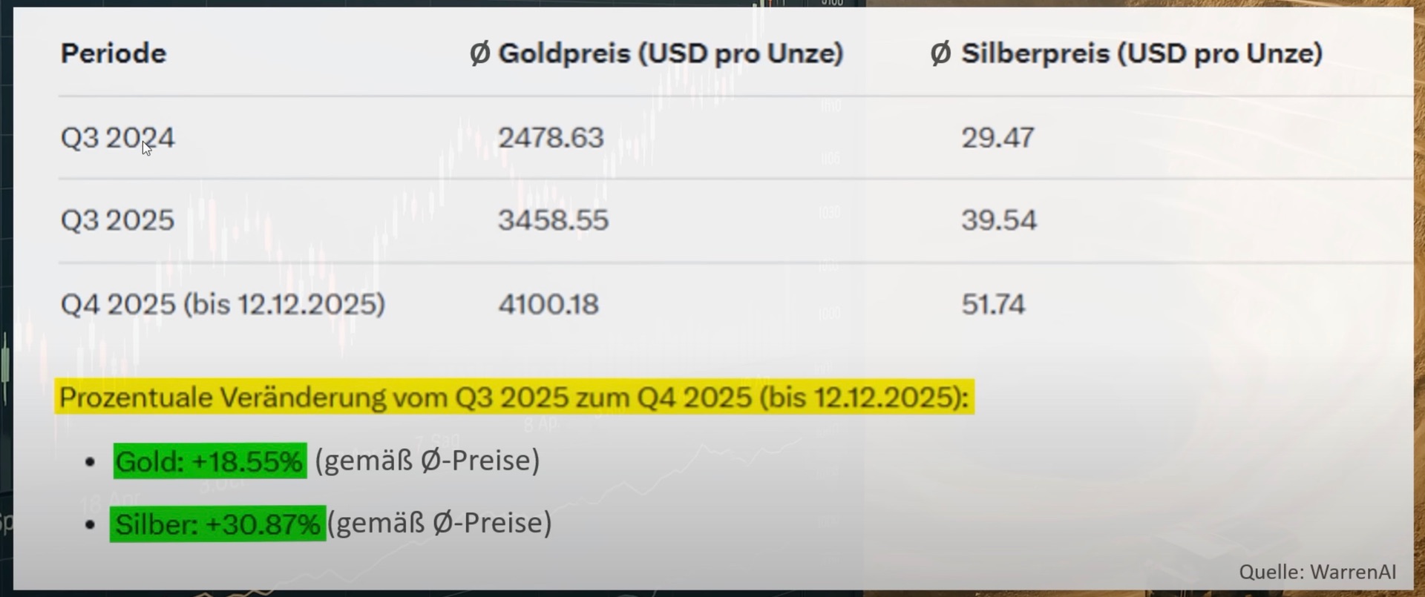Click the Ø Silberpreis column header

[x=1126, y=53]
